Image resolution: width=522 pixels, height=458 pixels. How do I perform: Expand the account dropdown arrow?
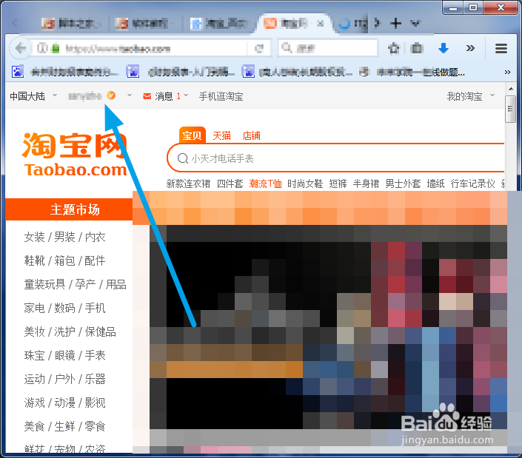[130, 95]
